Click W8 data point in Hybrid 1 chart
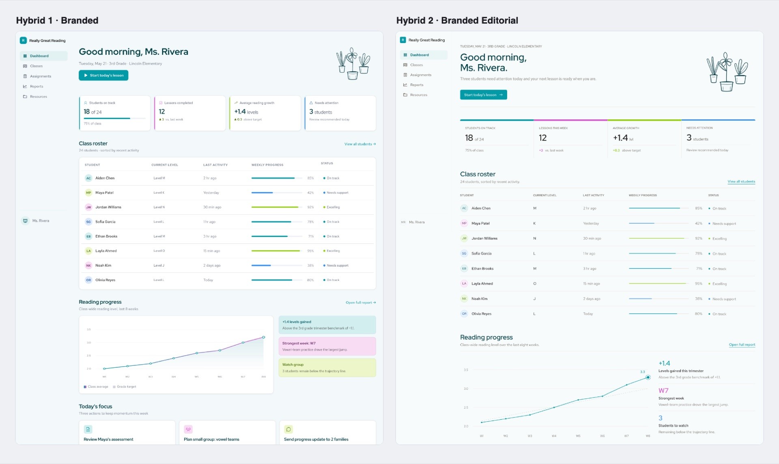The width and height of the screenshot is (779, 464). [x=264, y=337]
